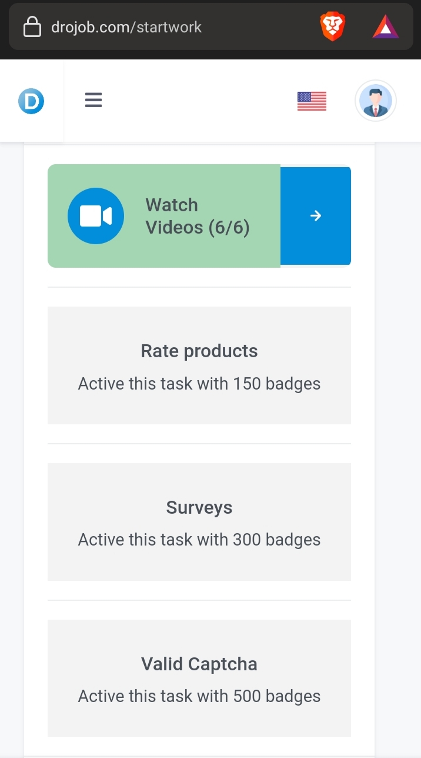The width and height of the screenshot is (421, 758).
Task: Click the blue arrow button for Watch Videos
Action: pyautogui.click(x=316, y=216)
